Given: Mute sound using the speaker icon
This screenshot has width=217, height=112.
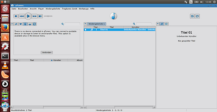Looking at the screenshot, I should point(40,16).
